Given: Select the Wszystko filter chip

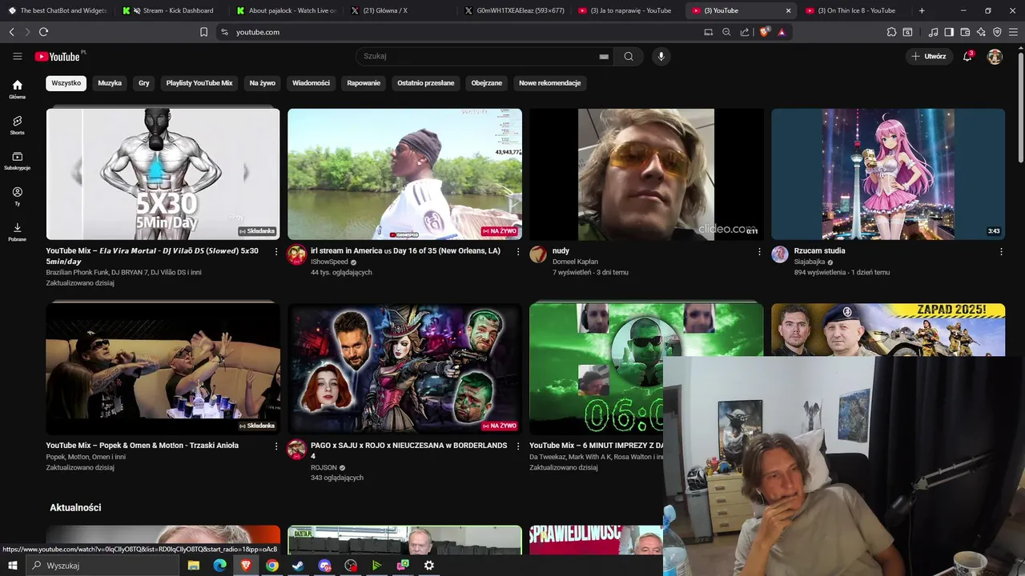Looking at the screenshot, I should coord(66,83).
